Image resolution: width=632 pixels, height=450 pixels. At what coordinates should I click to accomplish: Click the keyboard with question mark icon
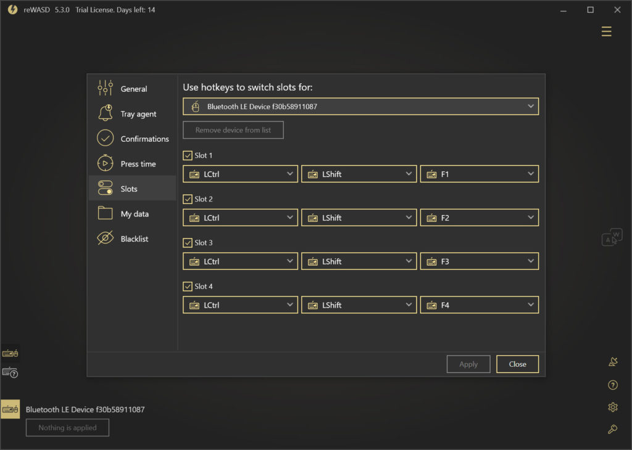10,373
